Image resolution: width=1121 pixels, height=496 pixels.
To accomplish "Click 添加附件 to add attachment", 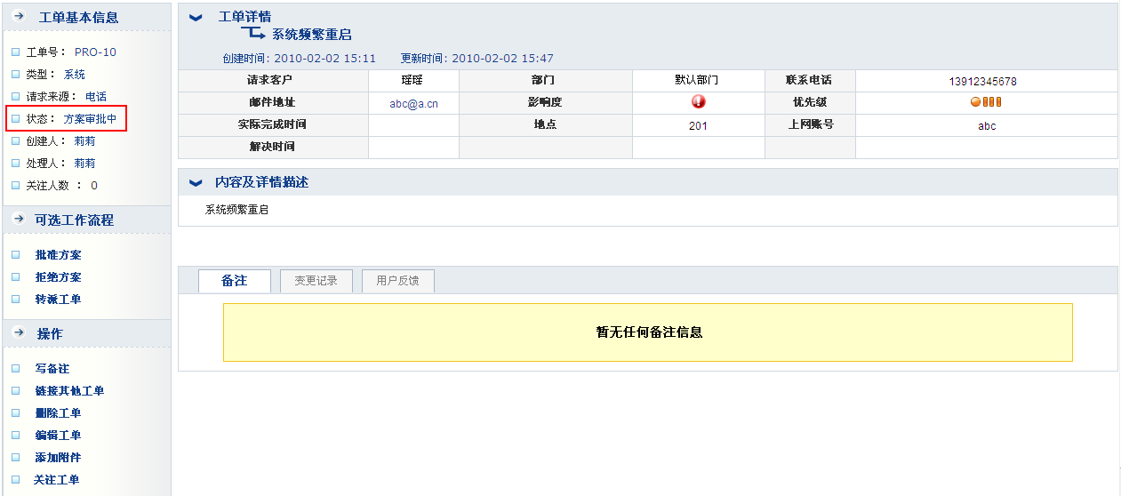I will pos(58,458).
